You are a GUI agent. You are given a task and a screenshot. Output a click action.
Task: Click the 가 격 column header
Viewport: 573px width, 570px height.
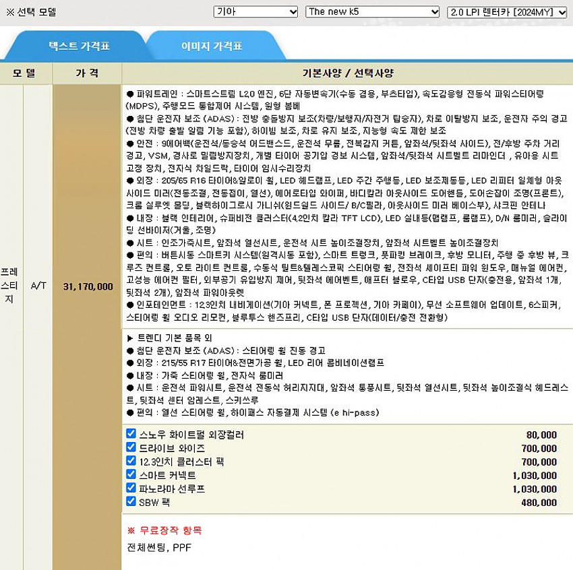[x=87, y=73]
